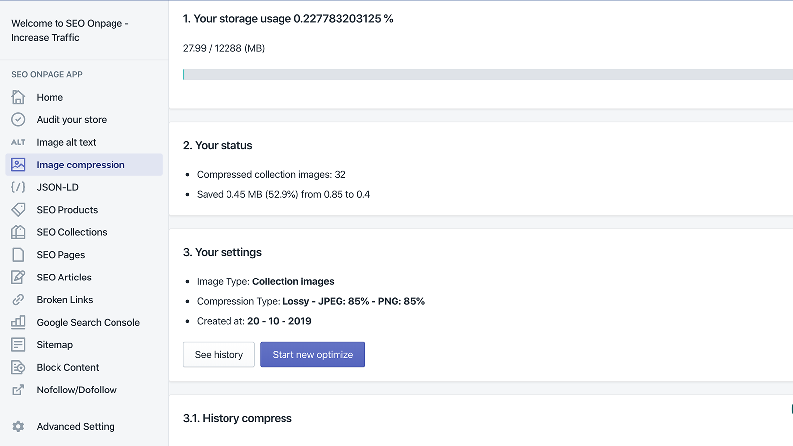
Task: Click the Home house icon
Action: point(18,97)
